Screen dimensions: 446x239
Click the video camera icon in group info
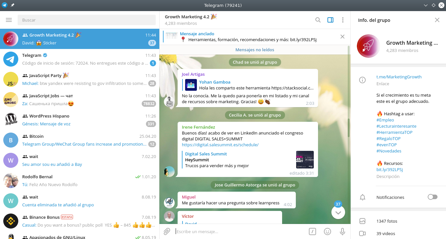point(362,233)
